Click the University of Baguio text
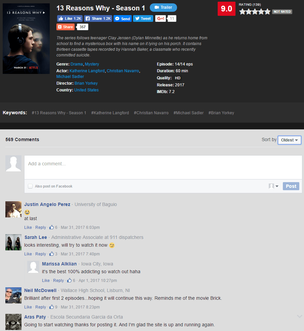The image size is (304, 331). 96,204
